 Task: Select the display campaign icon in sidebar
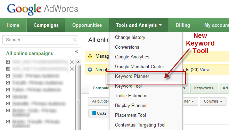(8, 69)
